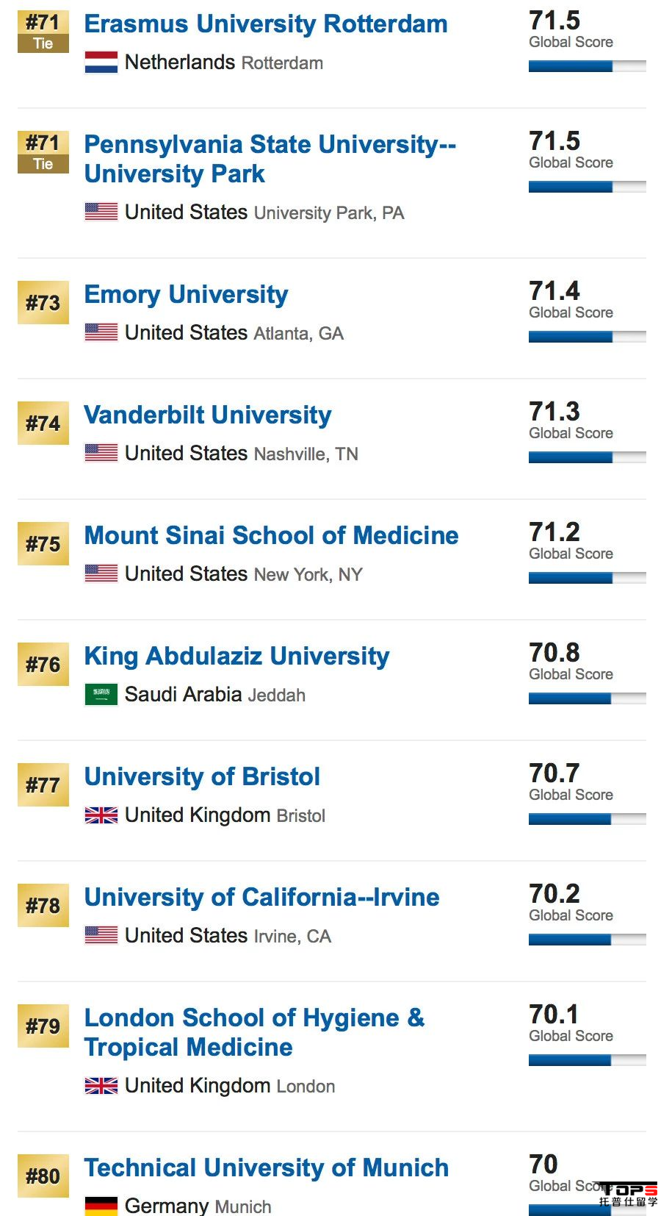661x1216 pixels.
Task: Click the US flag beside Irvine, CA
Action: 101,935
